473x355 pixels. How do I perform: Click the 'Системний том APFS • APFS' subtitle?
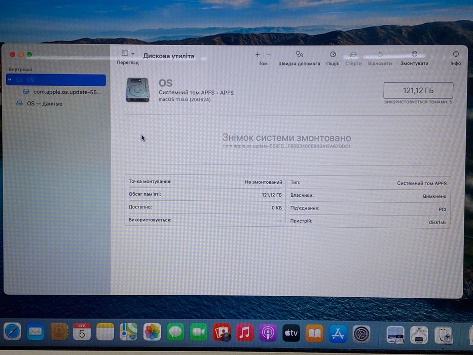pos(196,93)
